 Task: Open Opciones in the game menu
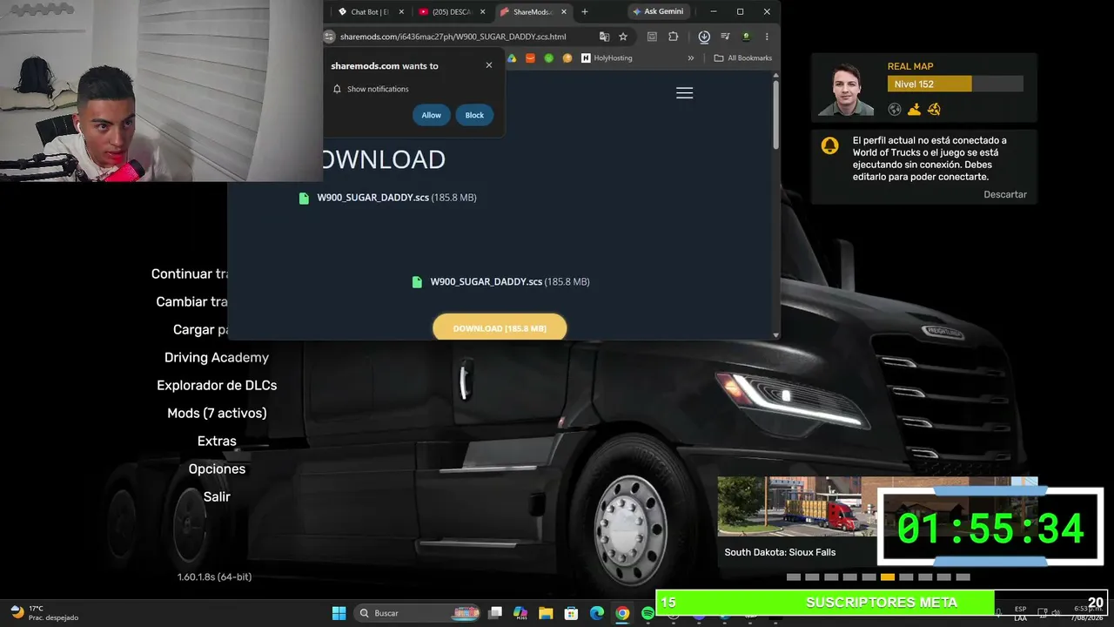[217, 469]
